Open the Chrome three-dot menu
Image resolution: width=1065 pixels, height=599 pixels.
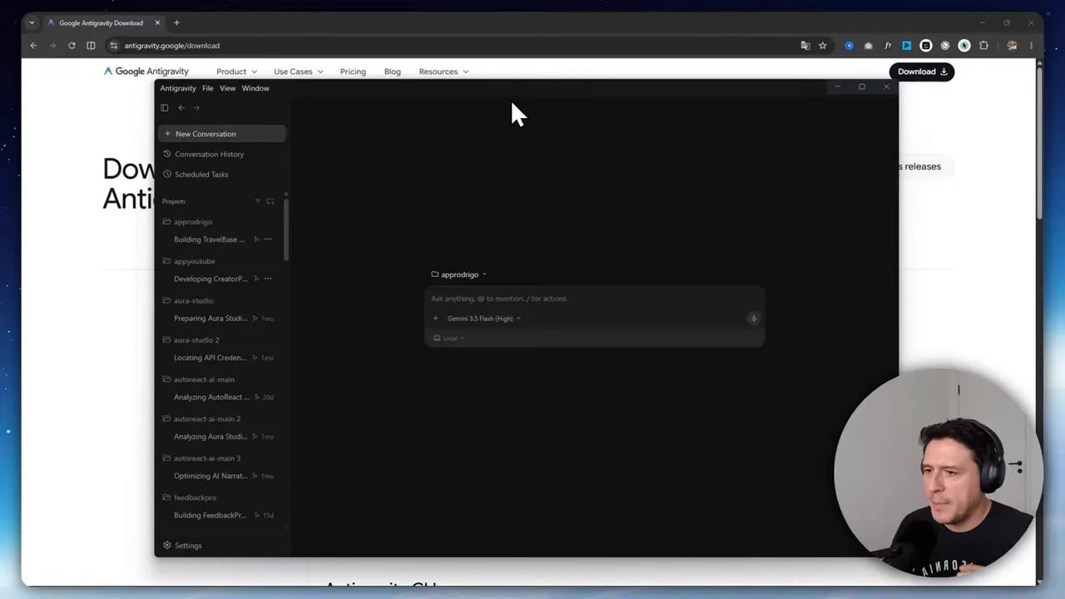(x=1032, y=46)
